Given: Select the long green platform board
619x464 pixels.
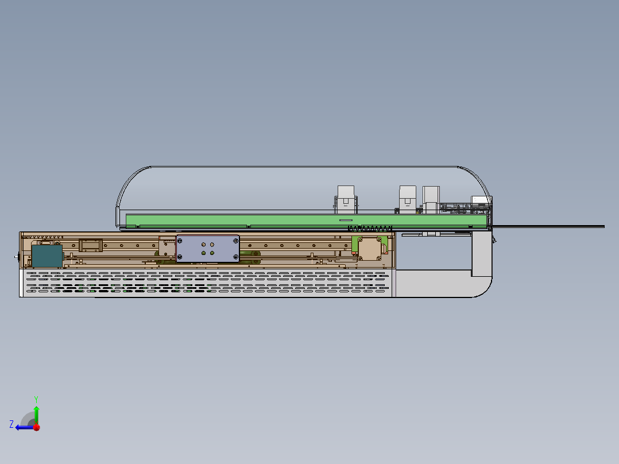Looking at the screenshot, I should [x=307, y=220].
